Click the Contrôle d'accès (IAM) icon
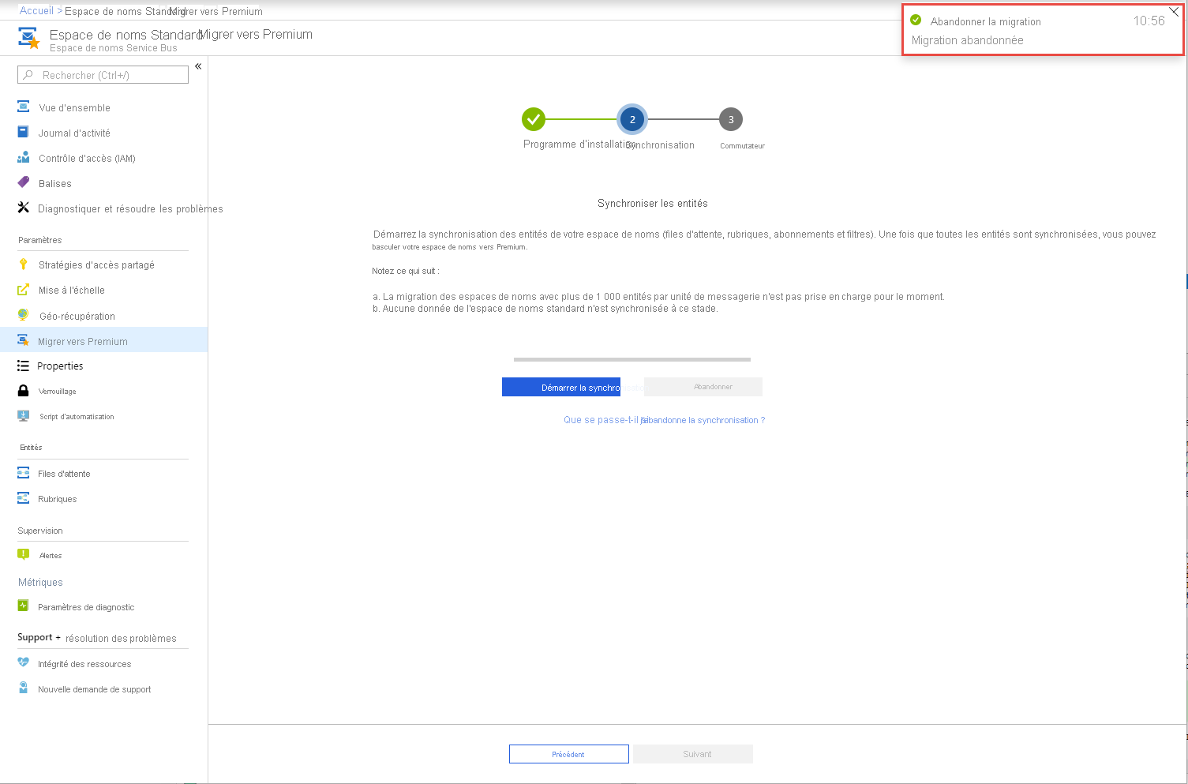Screen dimensions: 1188x784 point(24,158)
